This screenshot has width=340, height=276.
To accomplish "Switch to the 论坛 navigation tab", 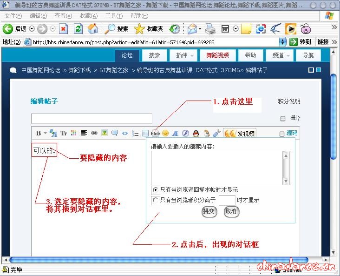I will (127, 56).
